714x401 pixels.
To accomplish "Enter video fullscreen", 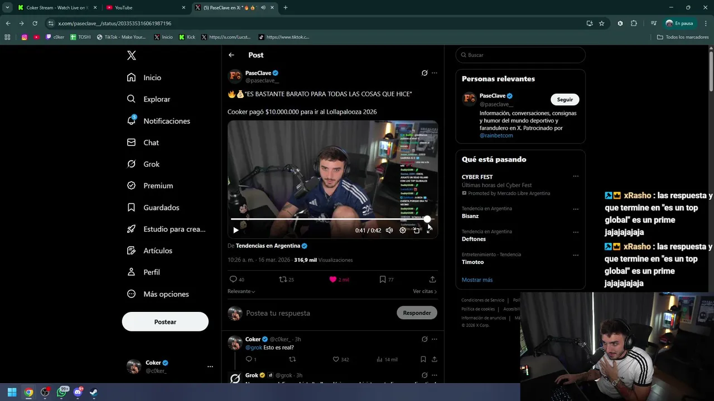I will (429, 230).
